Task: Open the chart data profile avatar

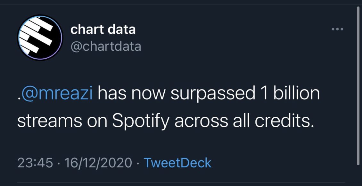Action: pyautogui.click(x=40, y=38)
